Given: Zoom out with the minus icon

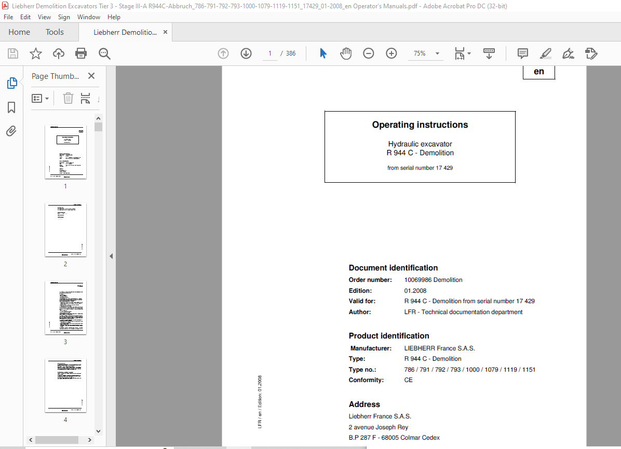Looking at the screenshot, I should pos(368,53).
